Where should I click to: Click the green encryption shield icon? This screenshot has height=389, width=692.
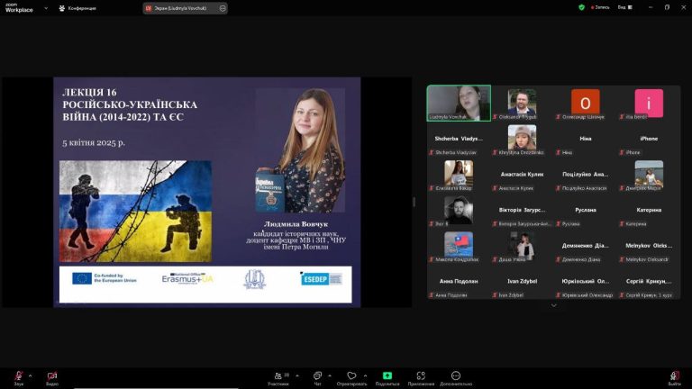pyautogui.click(x=581, y=7)
